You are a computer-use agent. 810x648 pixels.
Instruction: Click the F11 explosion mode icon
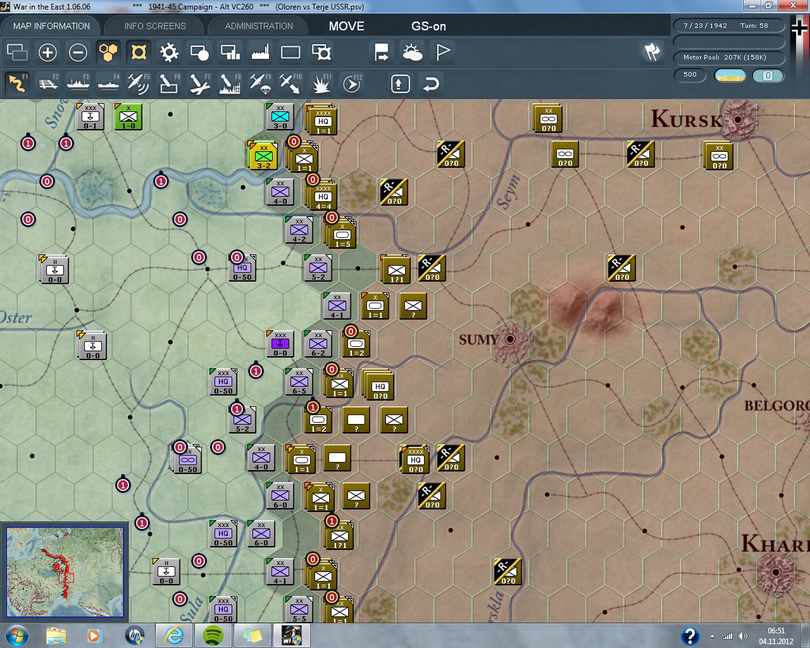point(321,84)
